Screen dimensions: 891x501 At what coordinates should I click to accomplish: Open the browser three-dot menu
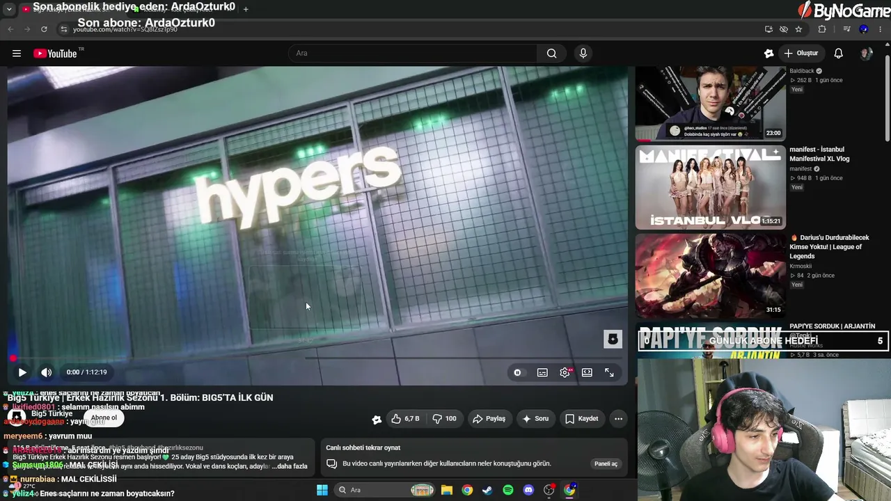click(x=881, y=29)
